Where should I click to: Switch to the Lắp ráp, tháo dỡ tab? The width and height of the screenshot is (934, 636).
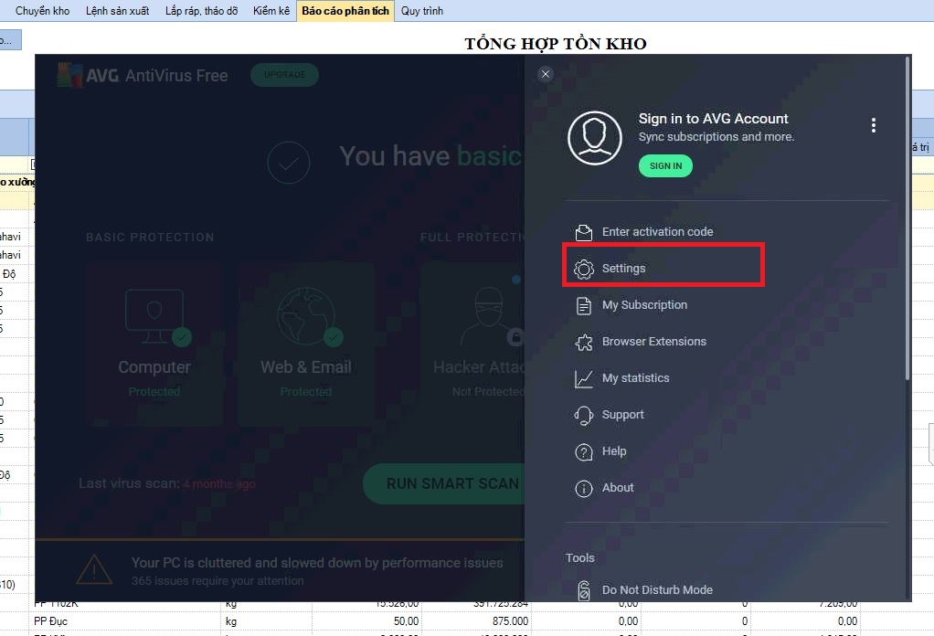(201, 11)
